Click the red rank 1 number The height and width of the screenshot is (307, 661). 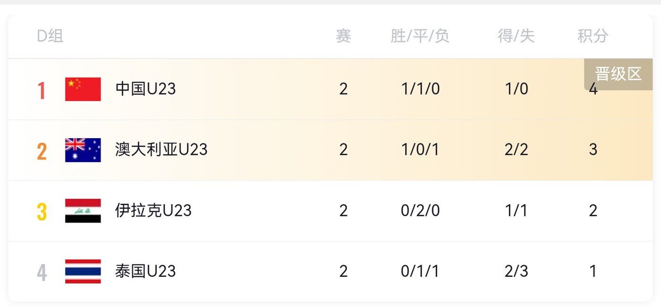(42, 91)
